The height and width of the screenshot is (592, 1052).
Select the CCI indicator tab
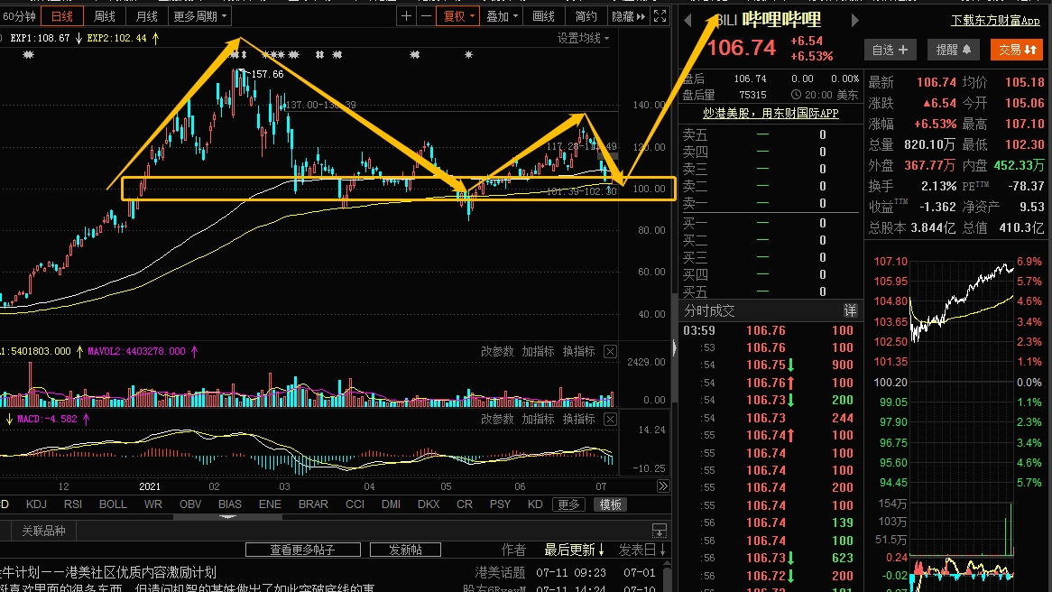click(x=355, y=504)
